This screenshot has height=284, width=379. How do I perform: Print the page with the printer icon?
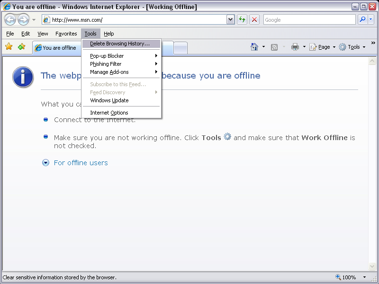[x=295, y=47]
